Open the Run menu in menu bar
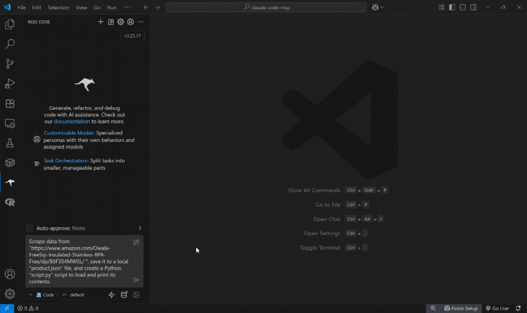The width and height of the screenshot is (527, 313). click(x=112, y=8)
